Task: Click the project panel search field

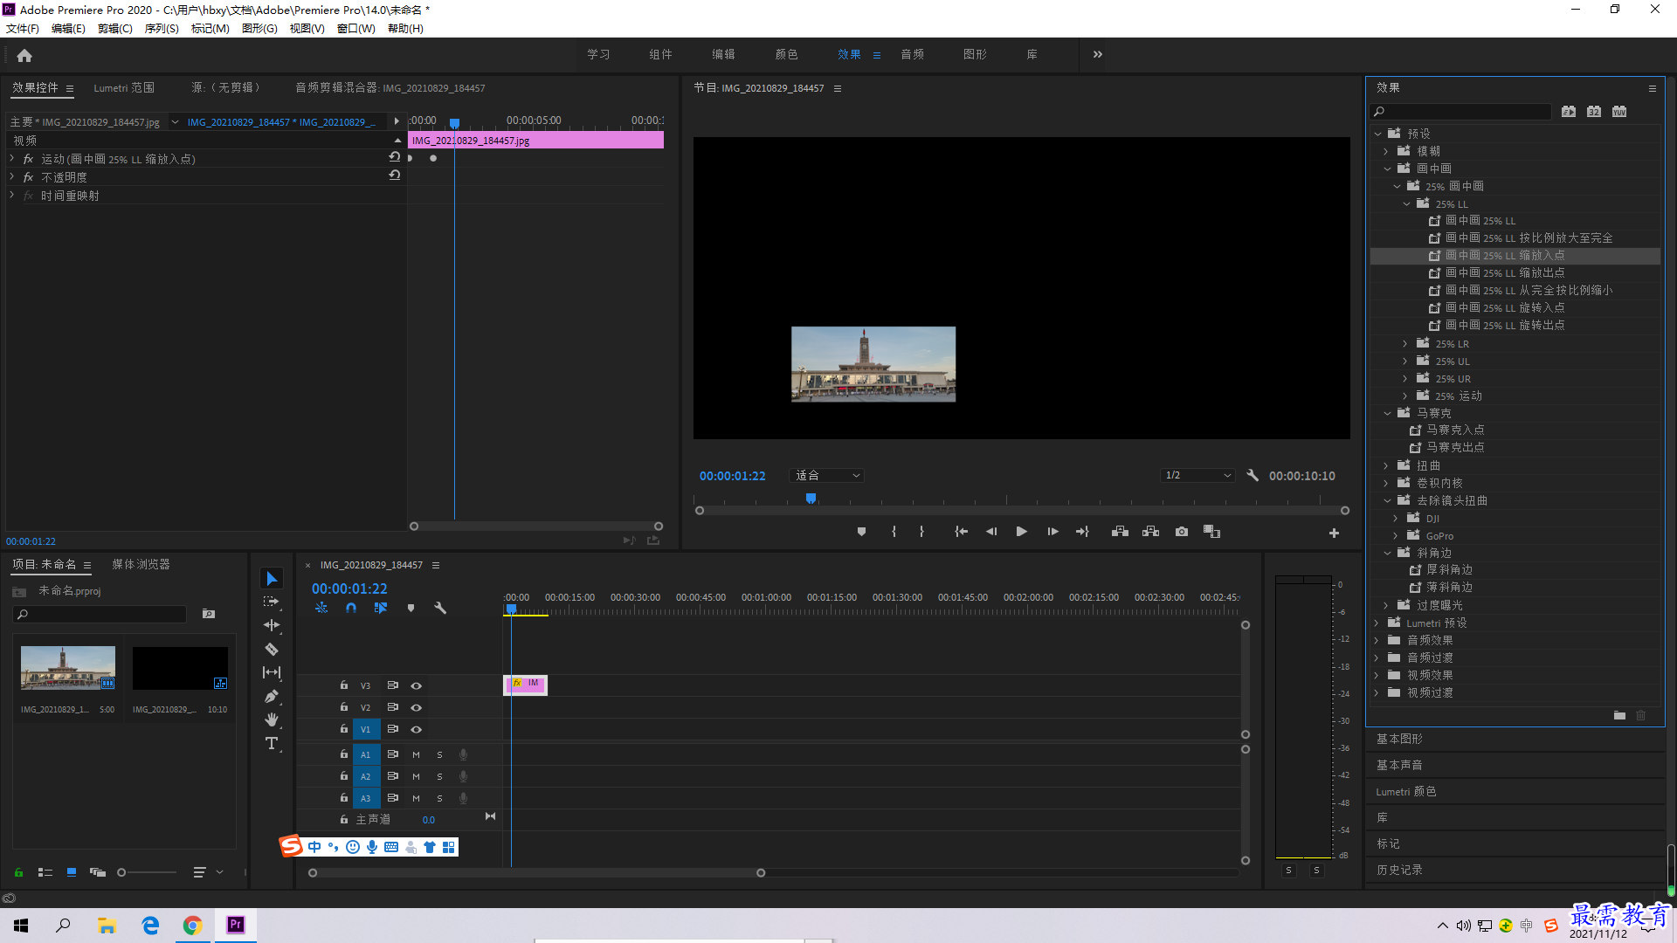Action: [100, 614]
